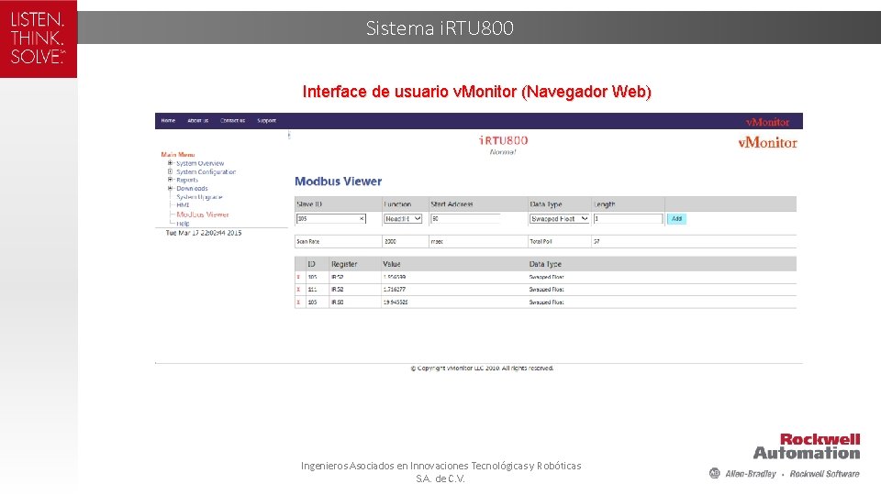This screenshot has width=881, height=495.
Task: Click the Modbus Viewer page heading
Action: point(339,181)
